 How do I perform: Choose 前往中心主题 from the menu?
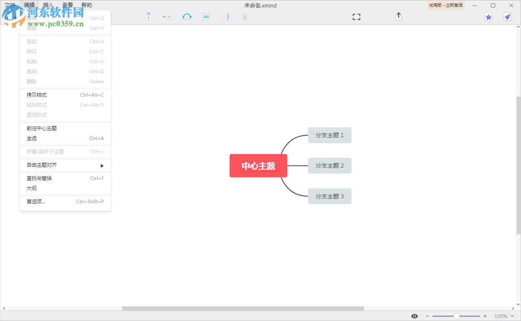pyautogui.click(x=65, y=128)
